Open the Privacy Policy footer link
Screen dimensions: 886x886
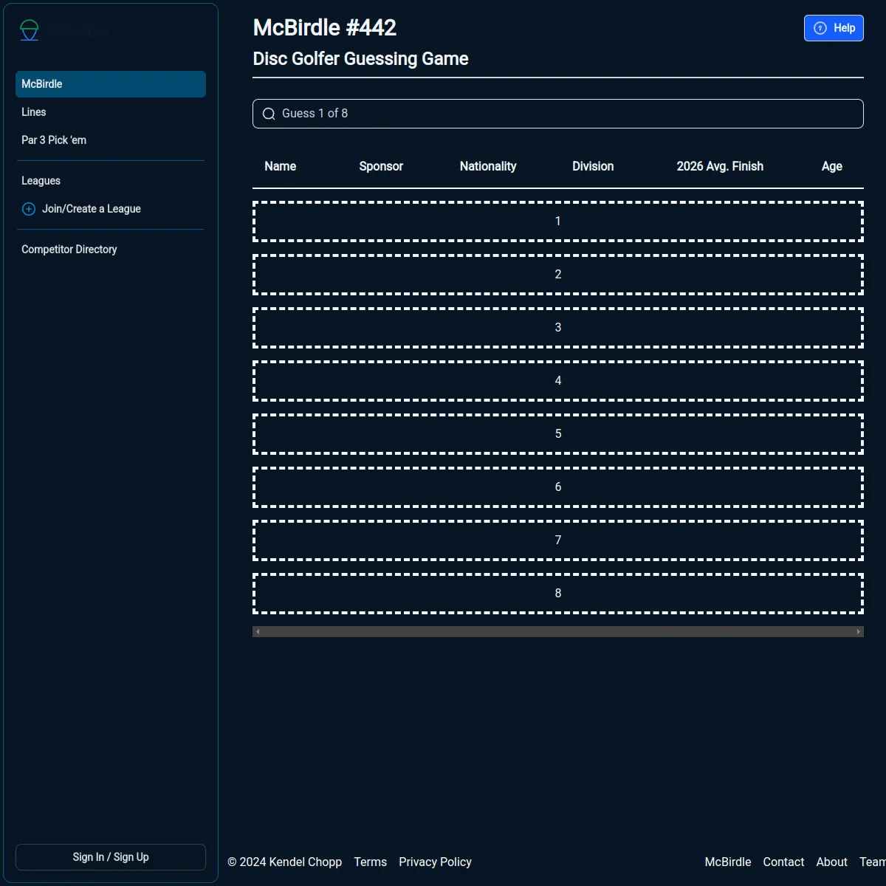pyautogui.click(x=435, y=862)
